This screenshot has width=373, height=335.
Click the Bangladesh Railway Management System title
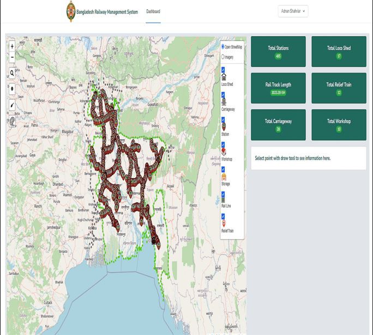click(x=107, y=12)
